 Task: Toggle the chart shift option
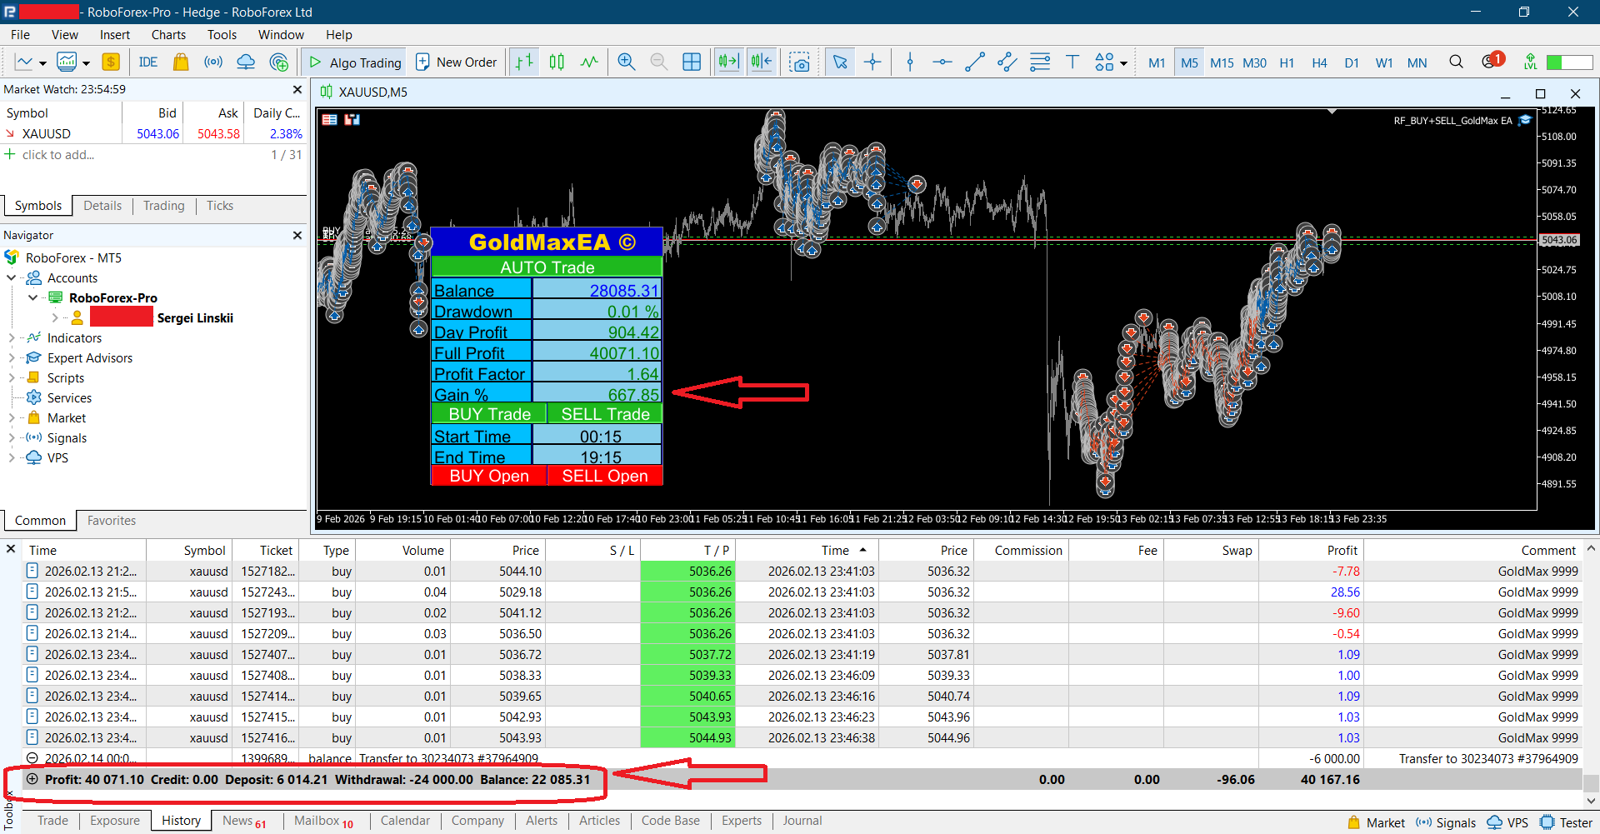[762, 62]
